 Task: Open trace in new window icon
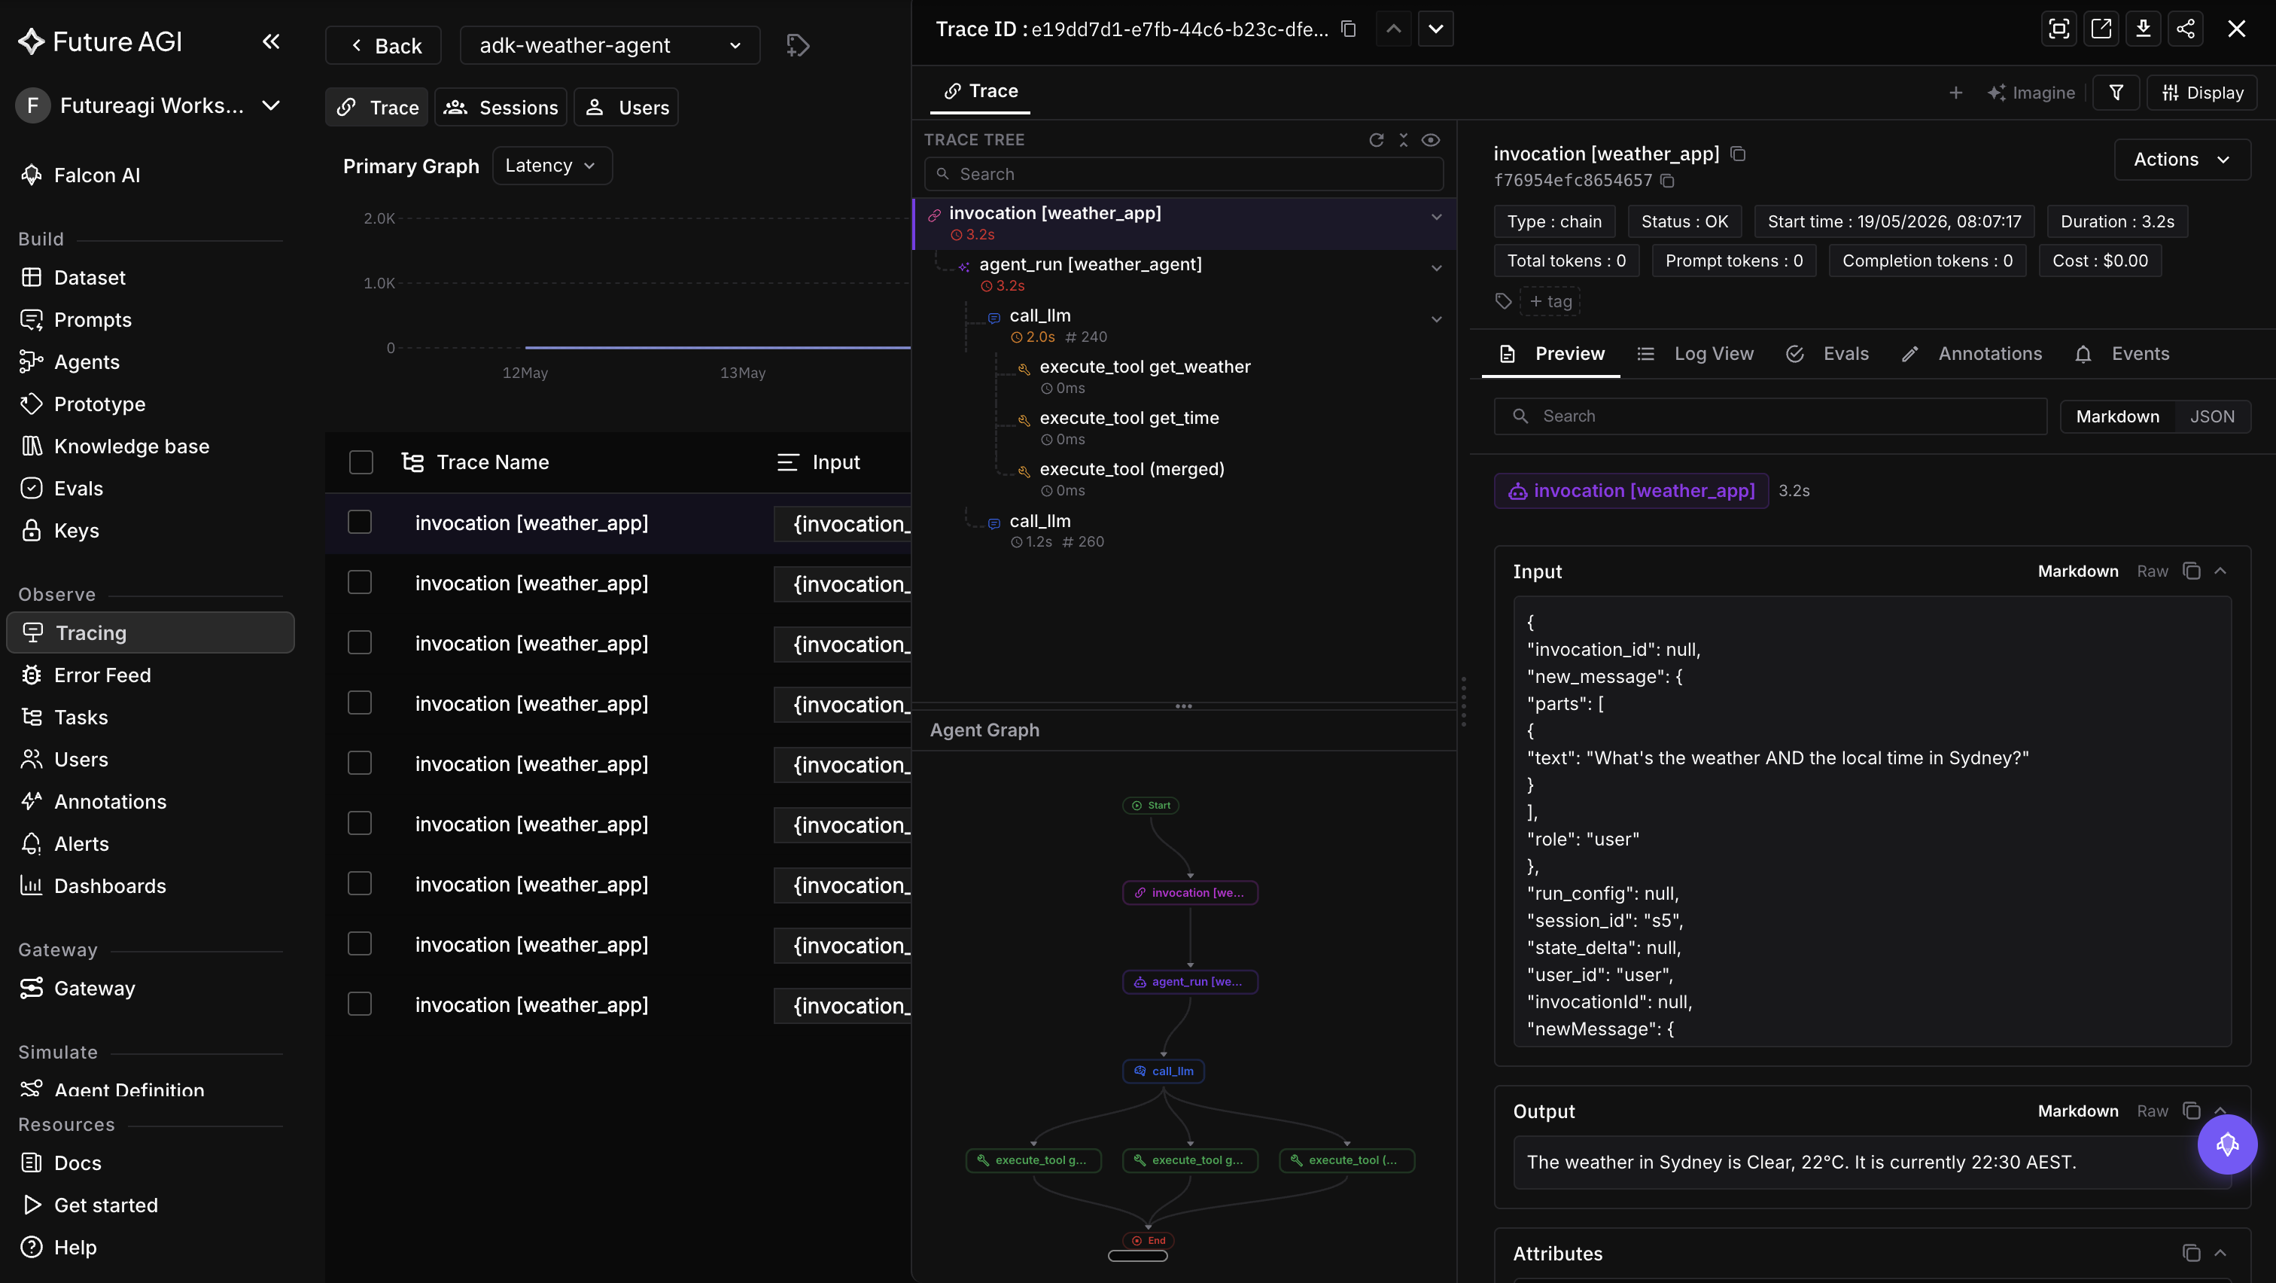[x=2101, y=29]
